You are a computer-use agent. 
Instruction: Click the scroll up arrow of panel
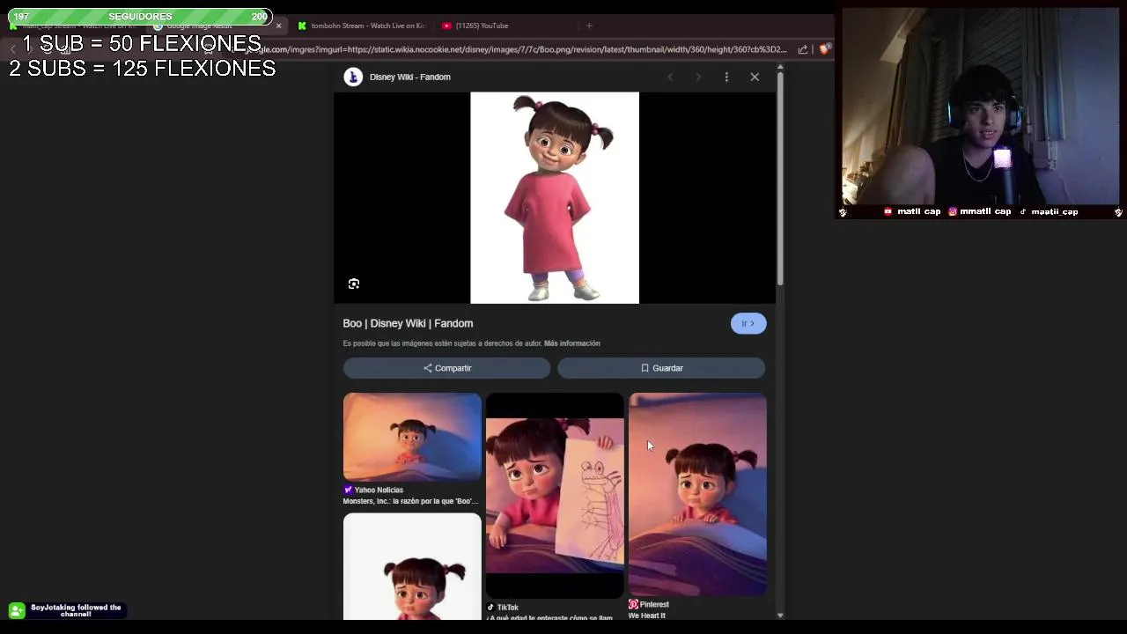click(780, 67)
